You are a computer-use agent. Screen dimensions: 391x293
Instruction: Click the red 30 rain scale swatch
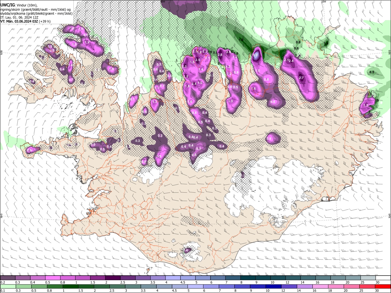coord(383,287)
